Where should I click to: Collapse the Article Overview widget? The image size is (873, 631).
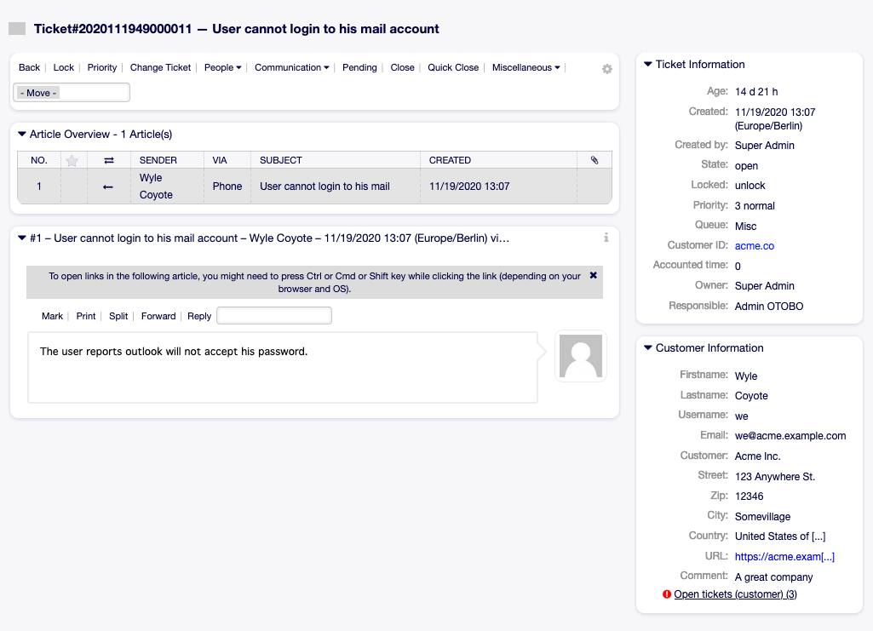pos(23,135)
